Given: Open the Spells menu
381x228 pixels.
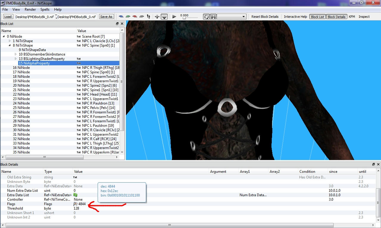Looking at the screenshot, I should (45, 9).
